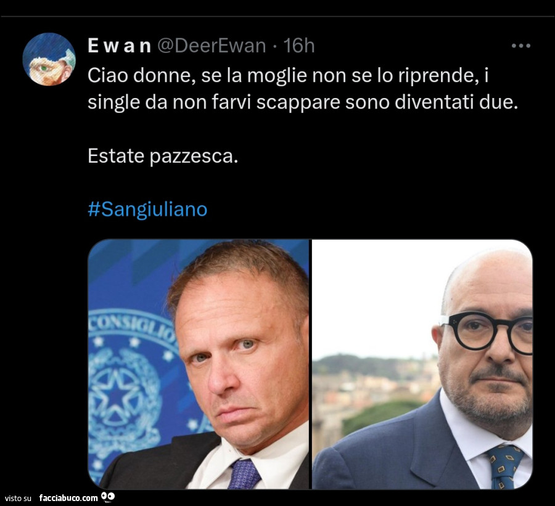This screenshot has width=555, height=506.
Task: Open the right photo with city skyline
Action: pos(422,364)
